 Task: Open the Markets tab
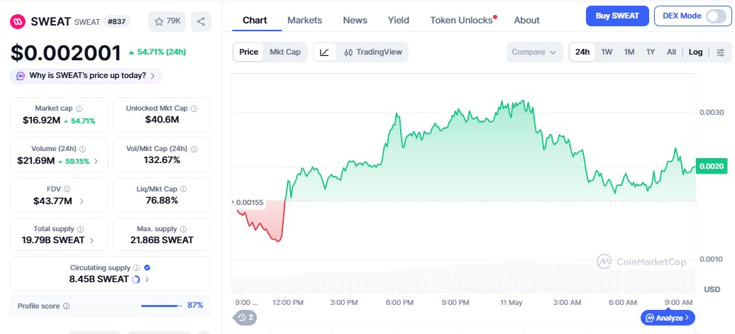pos(304,20)
